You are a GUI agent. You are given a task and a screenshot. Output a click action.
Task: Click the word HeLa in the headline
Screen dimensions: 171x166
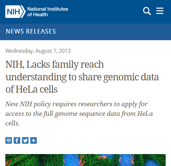tap(27, 89)
